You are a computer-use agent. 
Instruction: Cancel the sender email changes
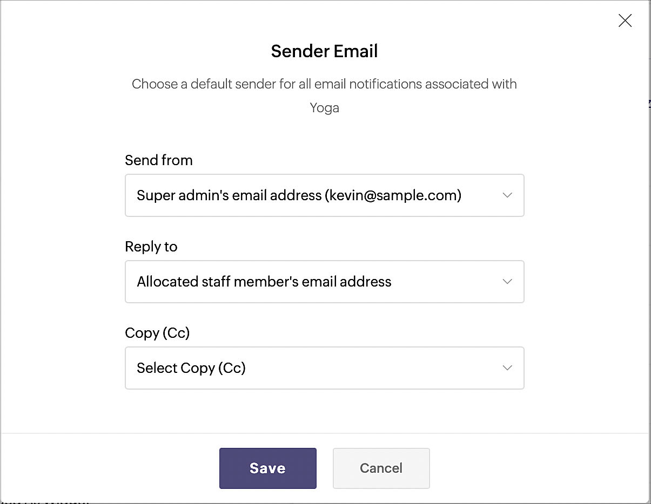click(x=381, y=468)
